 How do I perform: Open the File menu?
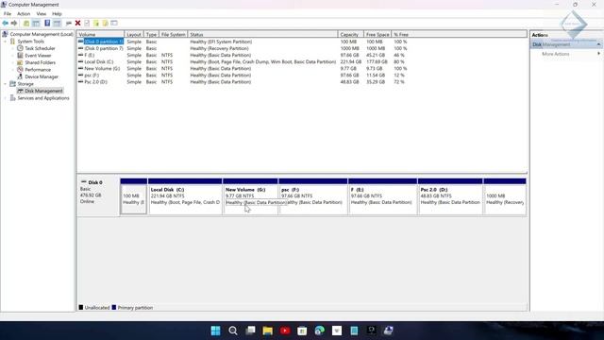click(8, 13)
